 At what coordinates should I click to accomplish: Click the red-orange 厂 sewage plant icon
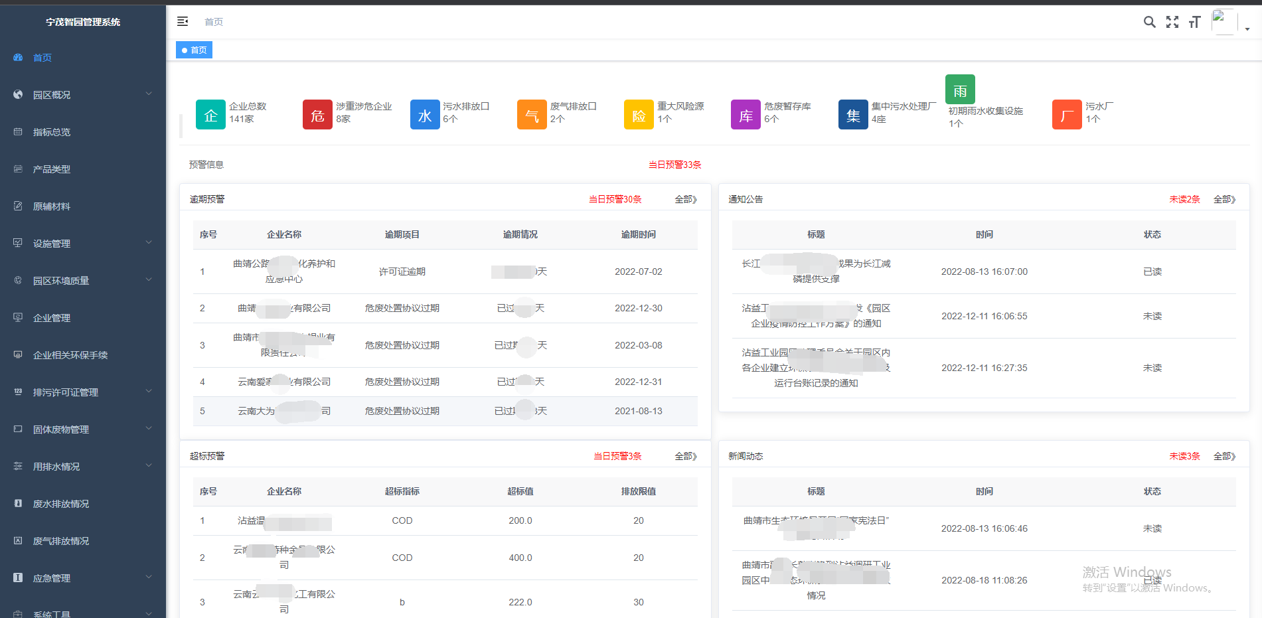coord(1067,115)
